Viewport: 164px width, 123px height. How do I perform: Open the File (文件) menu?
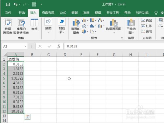8,13
